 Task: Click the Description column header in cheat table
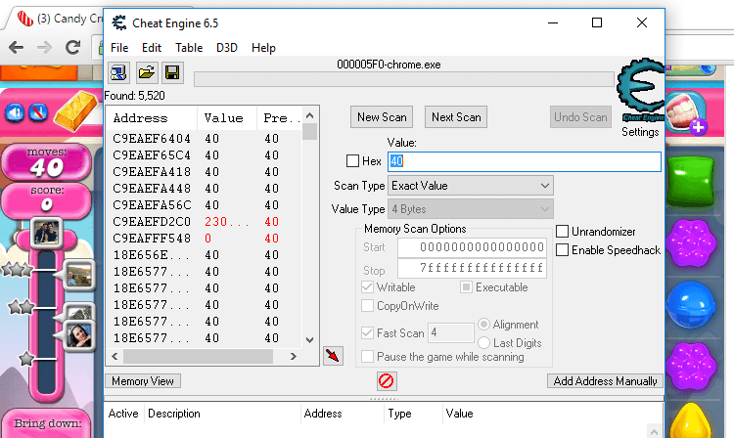point(222,414)
